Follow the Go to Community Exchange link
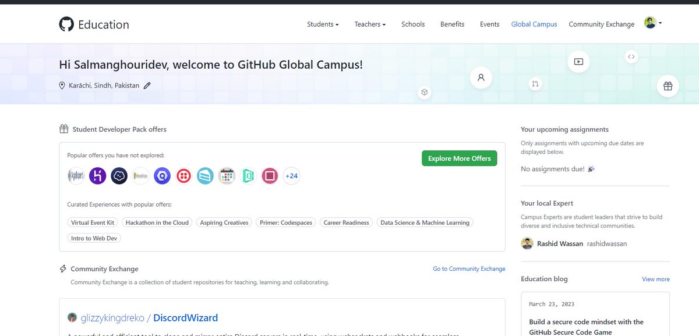This screenshot has height=336, width=699. pyautogui.click(x=469, y=268)
